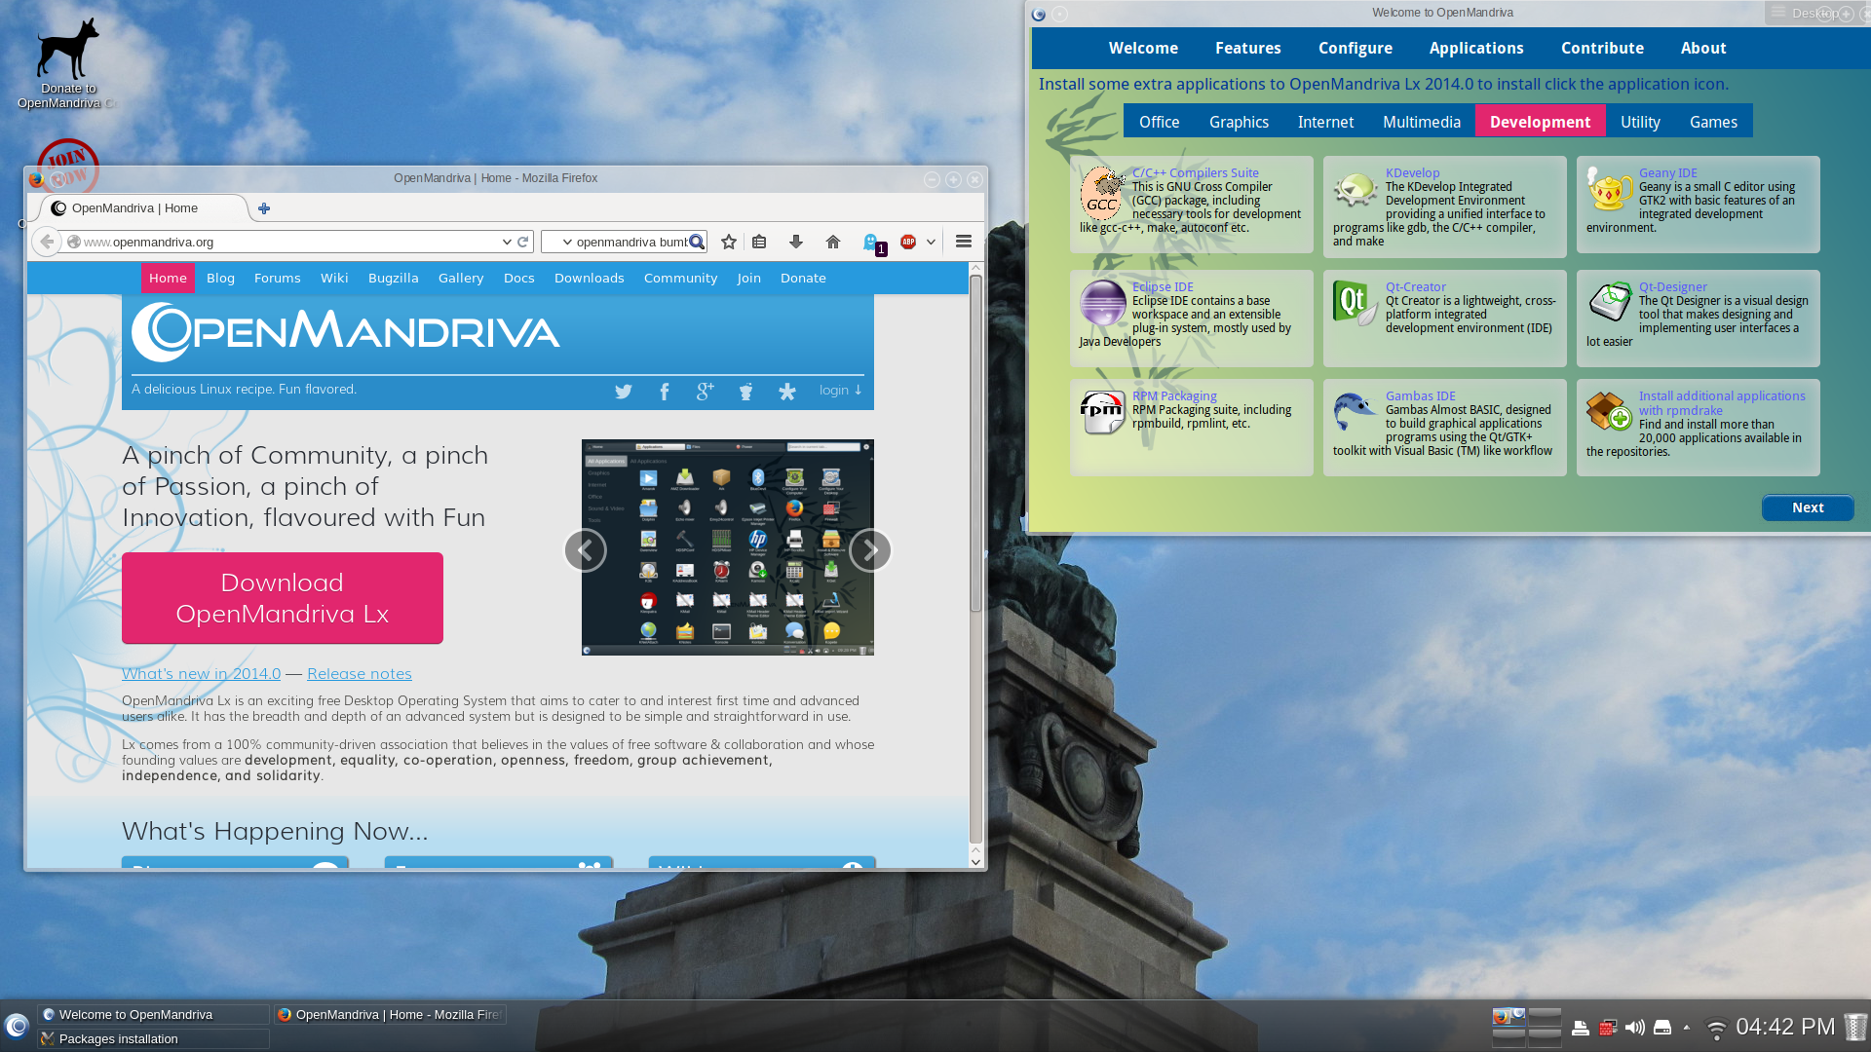Click the Next button in Welcome window
The image size is (1871, 1052).
(x=1808, y=507)
